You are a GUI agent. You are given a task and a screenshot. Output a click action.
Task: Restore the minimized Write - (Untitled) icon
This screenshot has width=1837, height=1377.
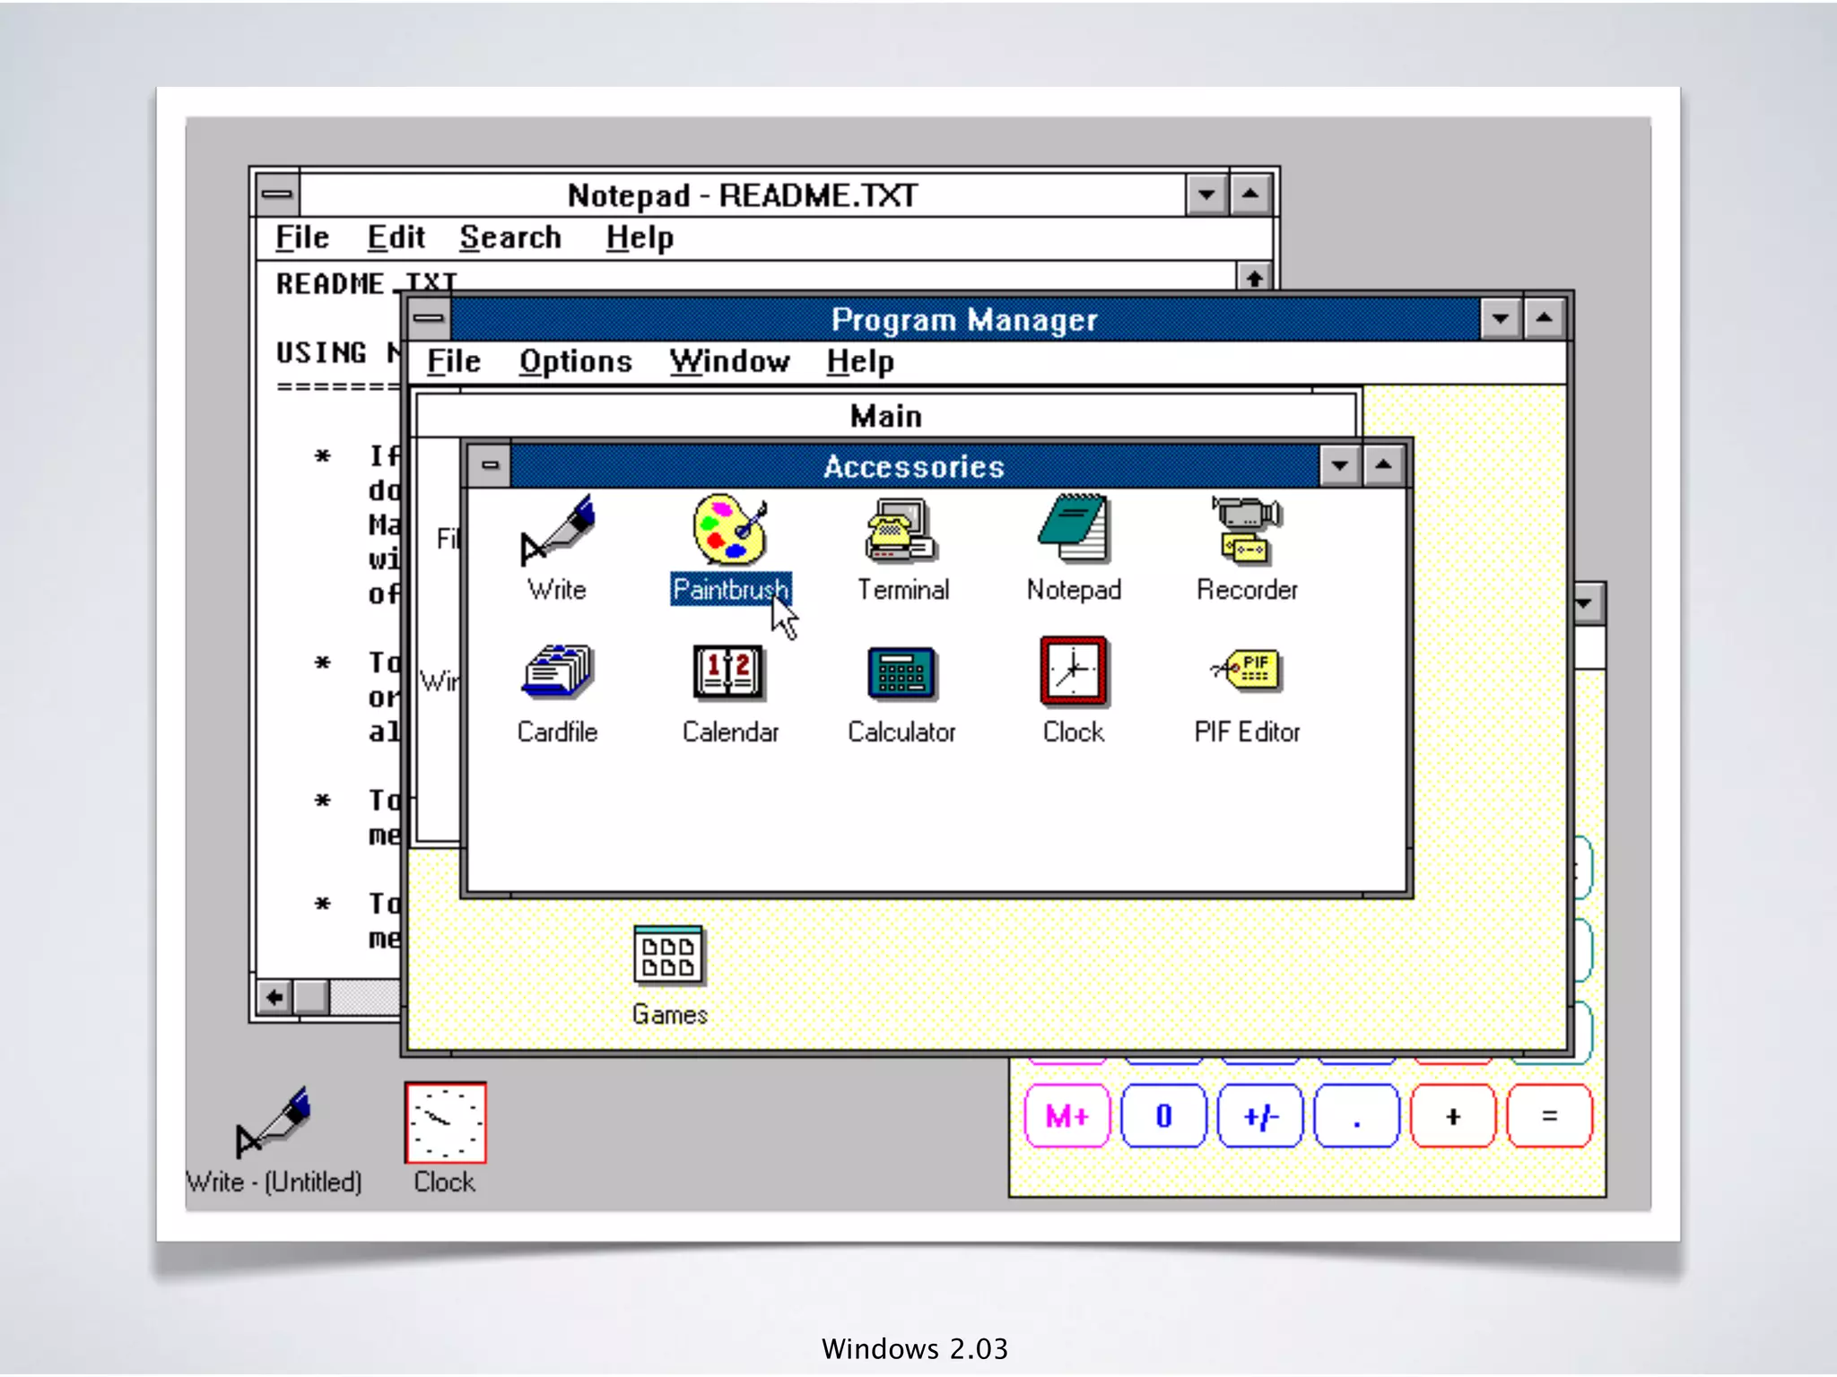[x=273, y=1122]
